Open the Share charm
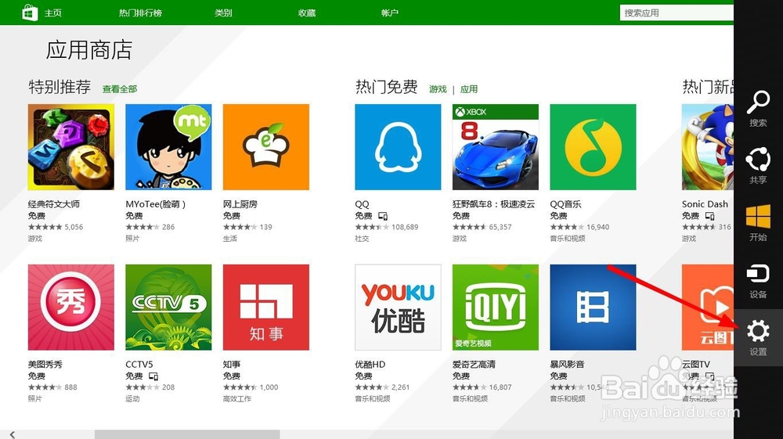 click(x=758, y=166)
